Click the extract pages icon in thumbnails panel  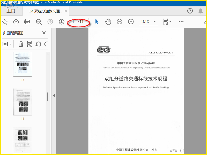click(x=29, y=44)
